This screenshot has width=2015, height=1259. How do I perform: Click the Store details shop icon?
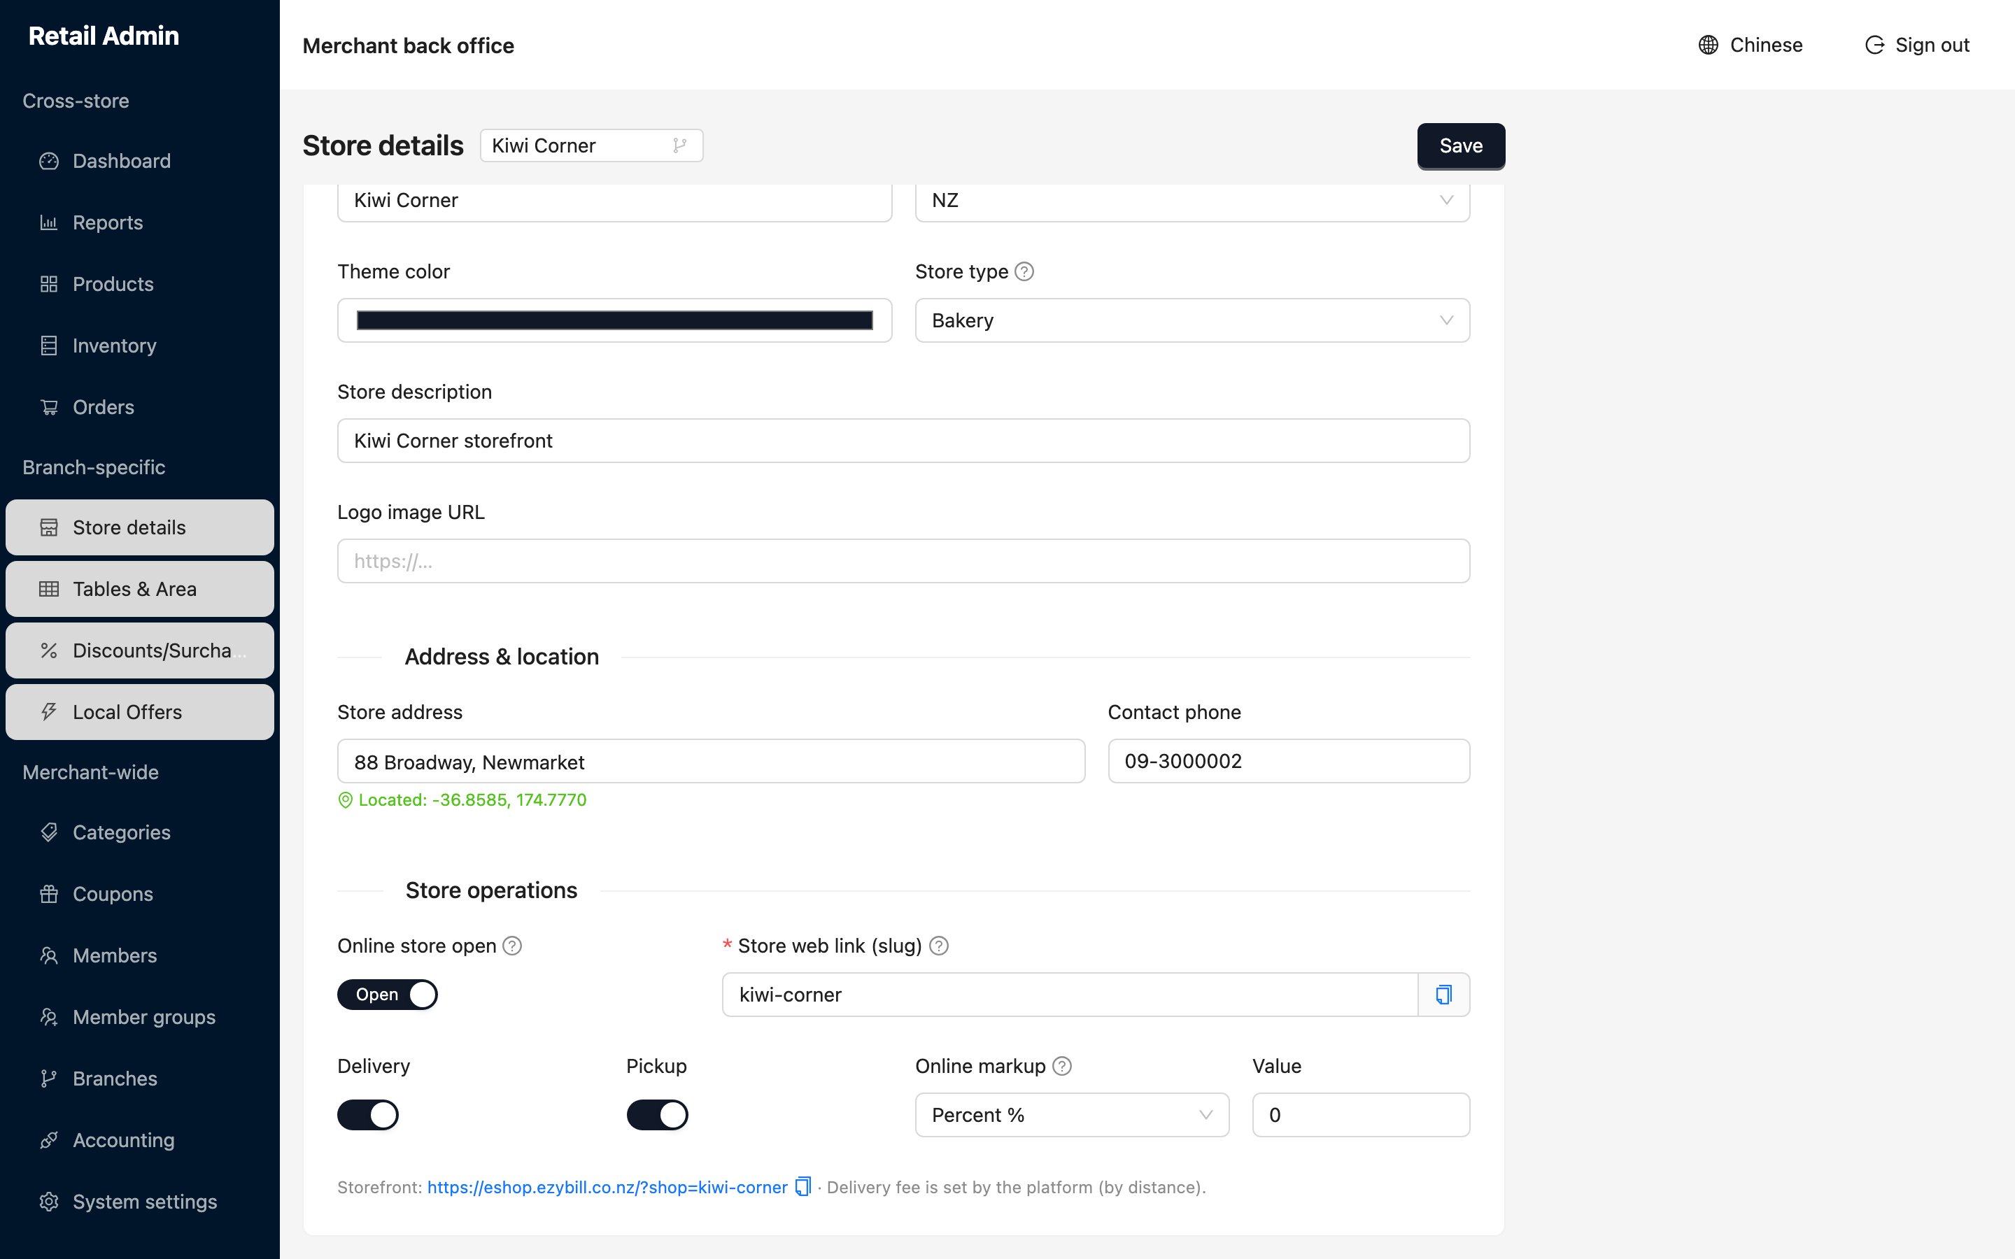point(49,527)
